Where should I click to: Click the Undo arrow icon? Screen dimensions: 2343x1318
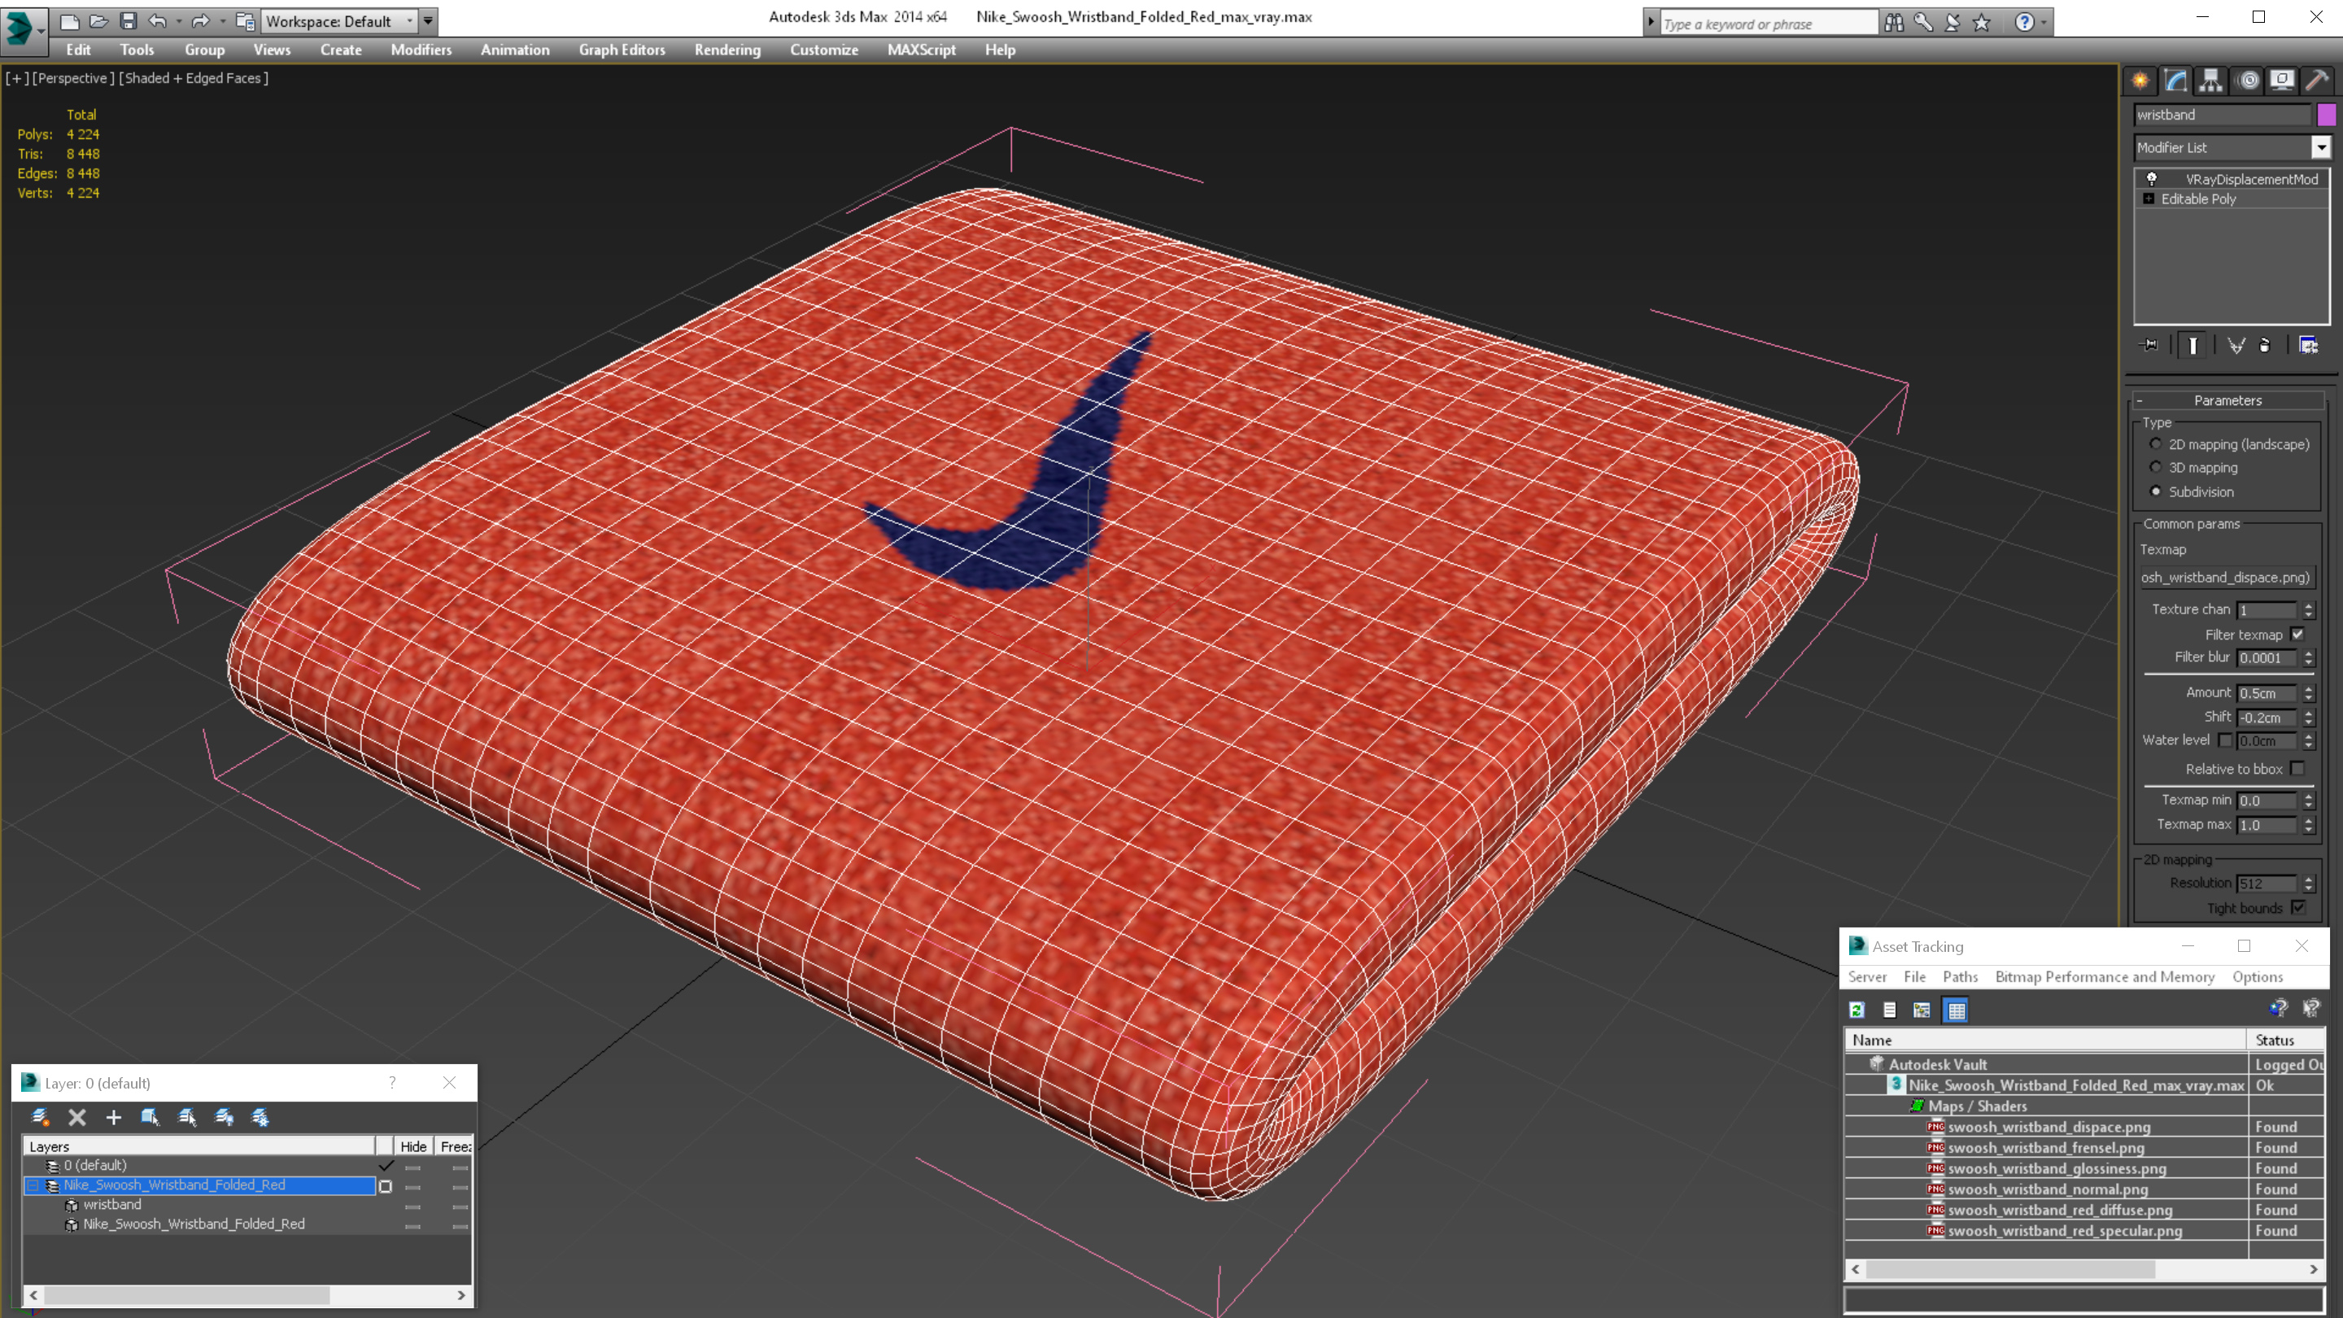point(159,21)
